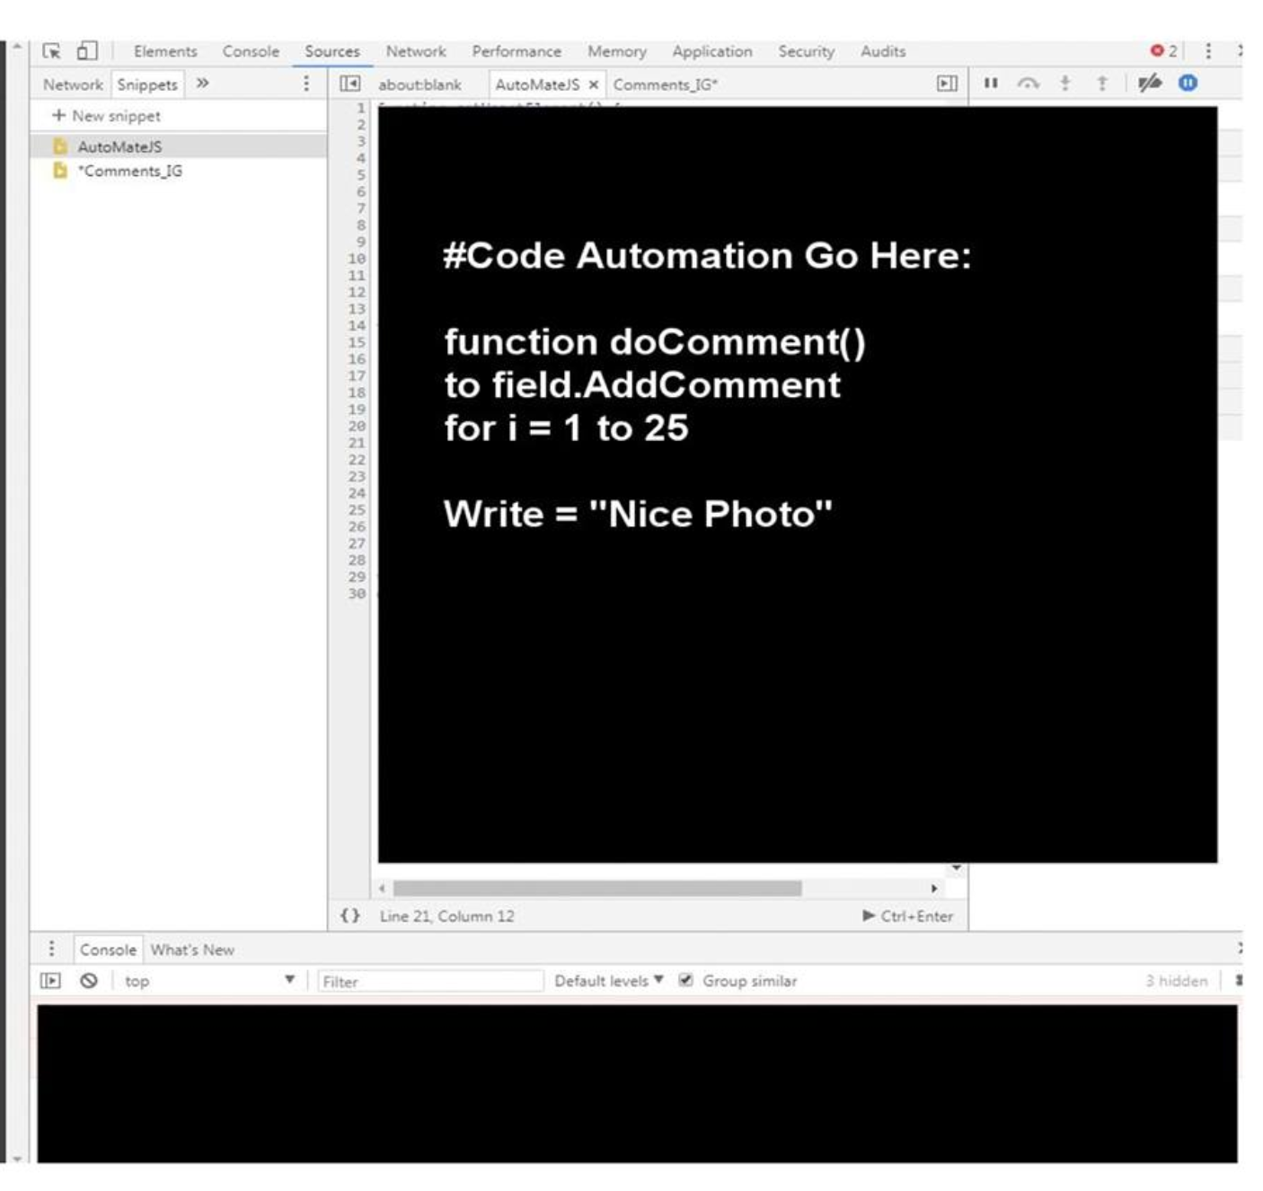The height and width of the screenshot is (1191, 1263).
Task: Select the Snippets navigator tab
Action: pos(147,84)
